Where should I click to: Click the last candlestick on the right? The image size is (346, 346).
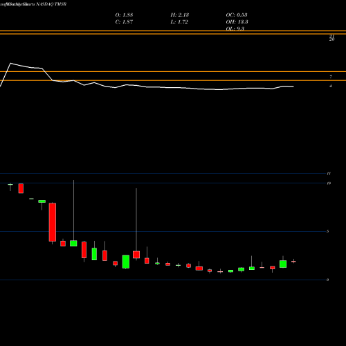coord(293,262)
